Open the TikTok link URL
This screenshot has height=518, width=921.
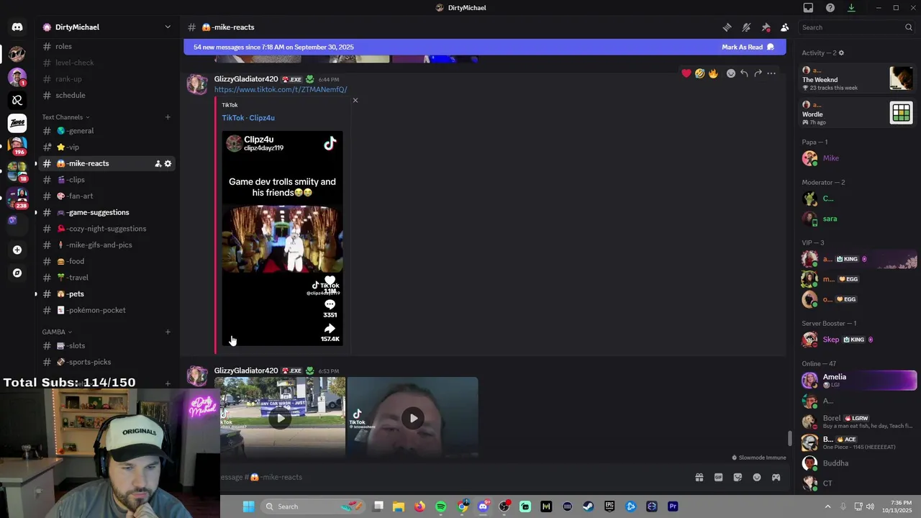(x=281, y=90)
